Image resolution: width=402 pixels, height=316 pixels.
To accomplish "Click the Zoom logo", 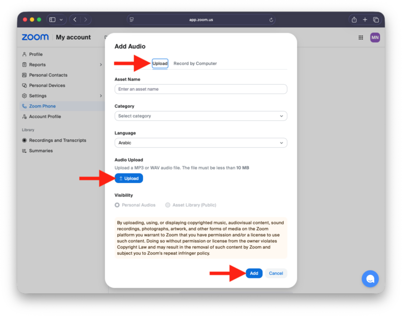I will click(35, 37).
